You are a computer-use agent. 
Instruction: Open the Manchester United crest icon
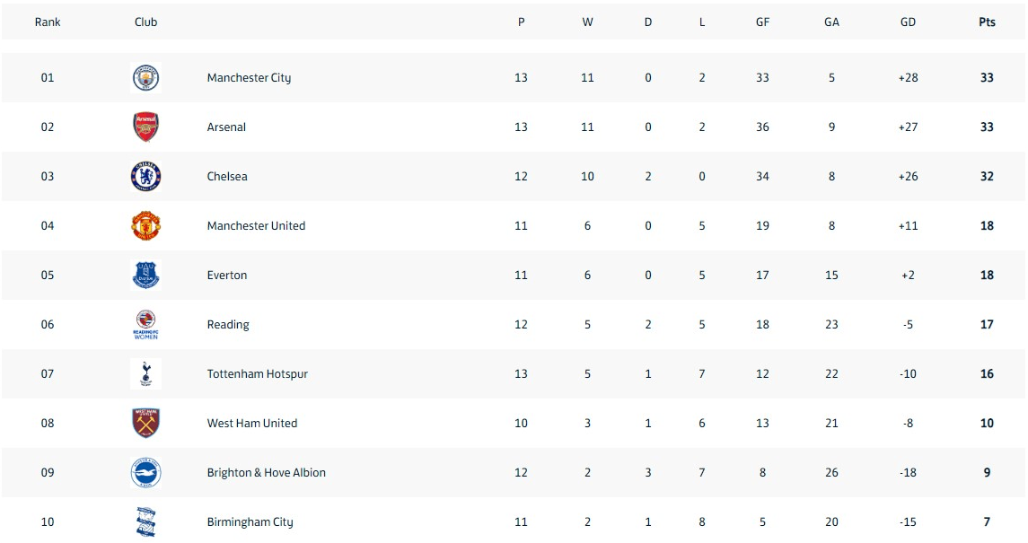(x=145, y=226)
